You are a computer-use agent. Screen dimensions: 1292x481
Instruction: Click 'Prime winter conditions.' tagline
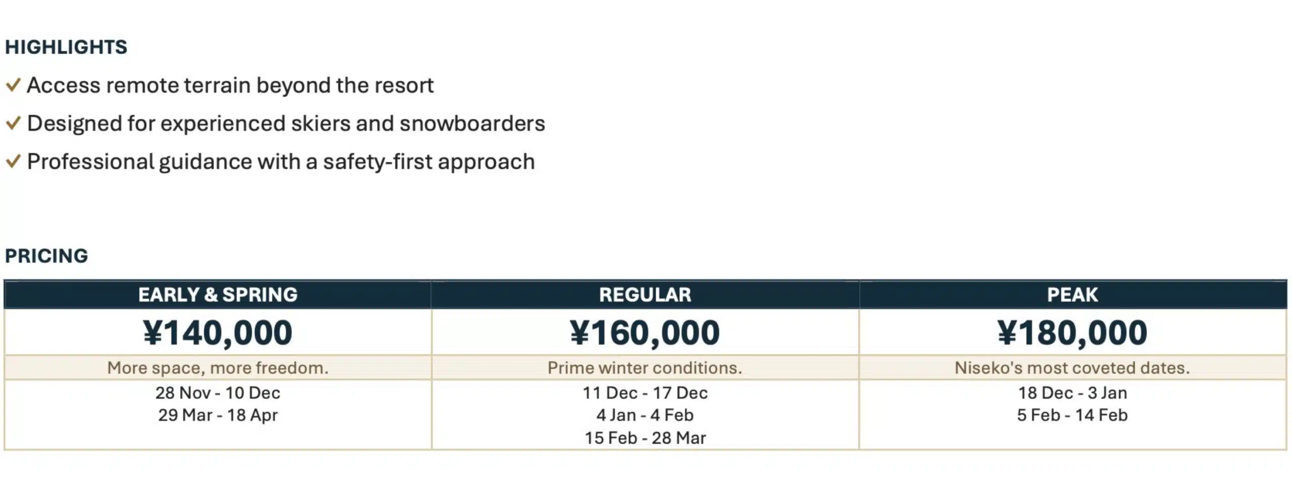pos(645,368)
